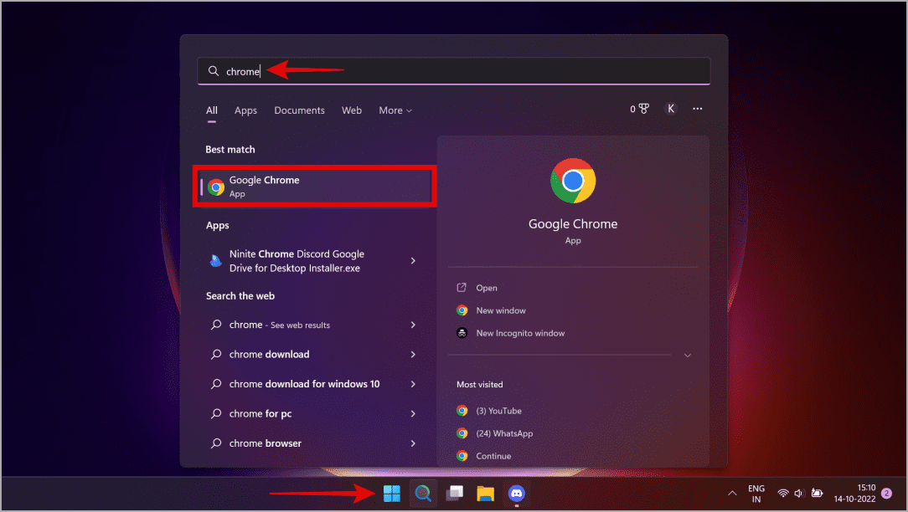Switch to the All filter tab
This screenshot has height=512, width=908.
(x=212, y=110)
